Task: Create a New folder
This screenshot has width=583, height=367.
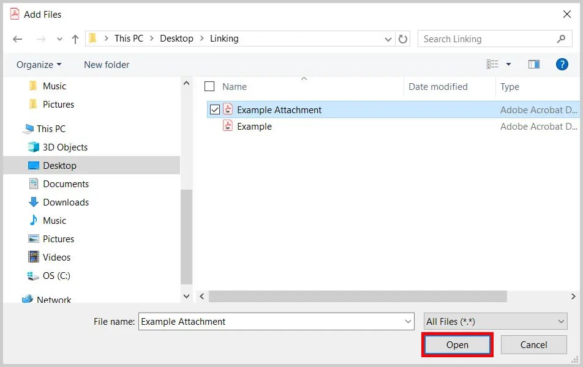Action: coord(106,64)
